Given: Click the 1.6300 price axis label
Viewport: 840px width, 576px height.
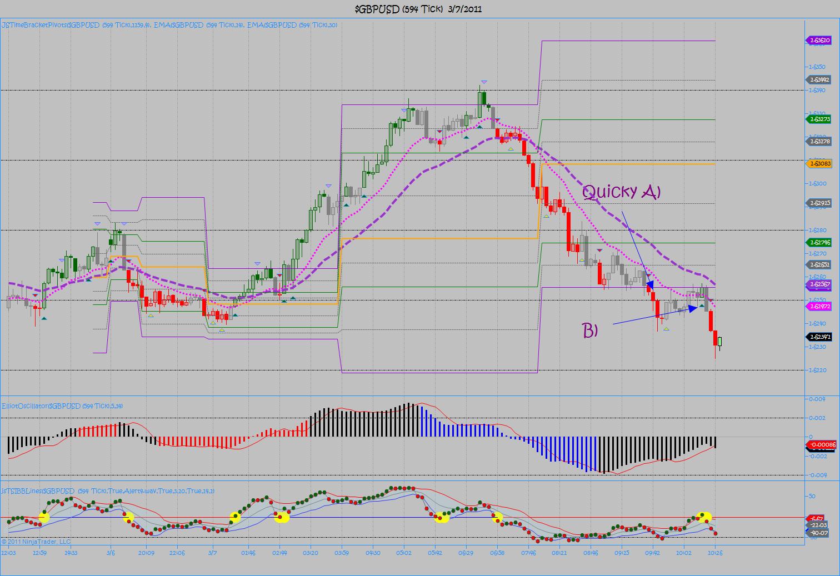Looking at the screenshot, I should click(x=818, y=183).
